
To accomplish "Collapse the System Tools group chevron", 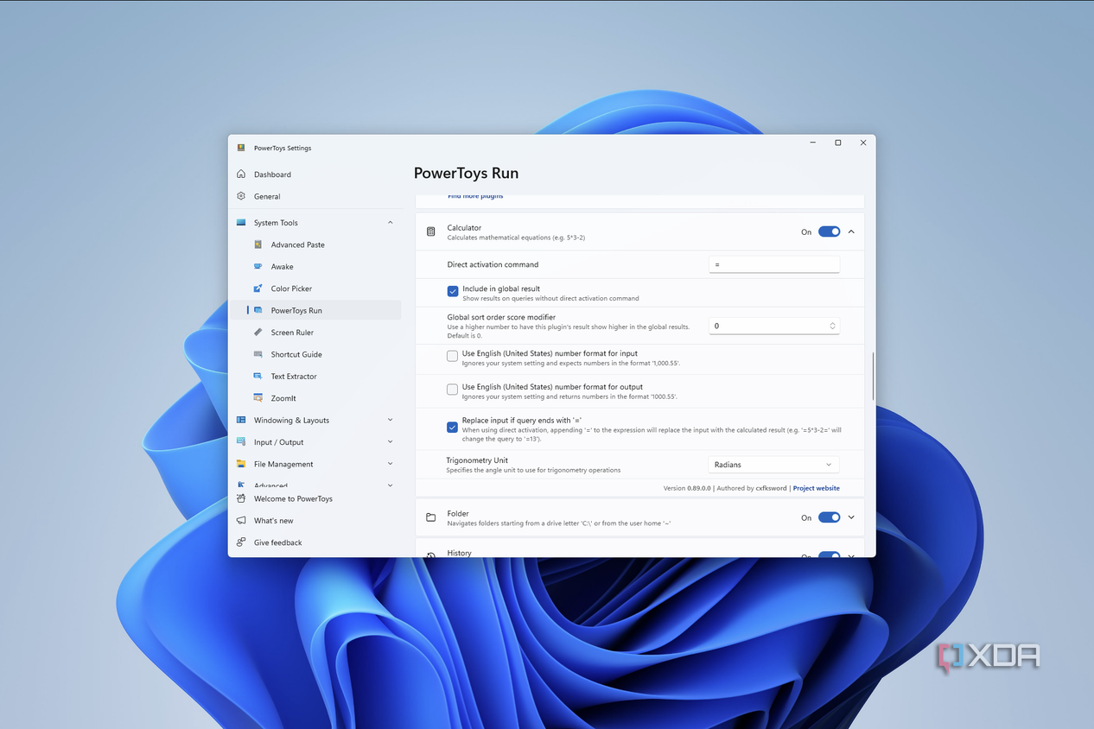I will coord(390,223).
